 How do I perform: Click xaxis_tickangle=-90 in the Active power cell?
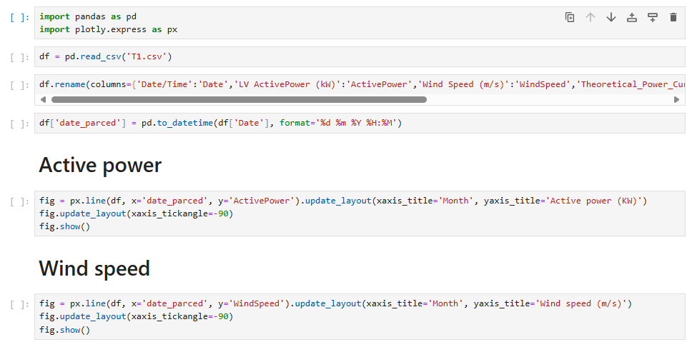tap(180, 213)
